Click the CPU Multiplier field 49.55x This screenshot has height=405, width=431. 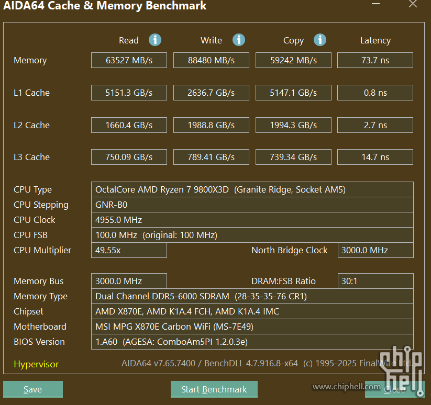[129, 250]
